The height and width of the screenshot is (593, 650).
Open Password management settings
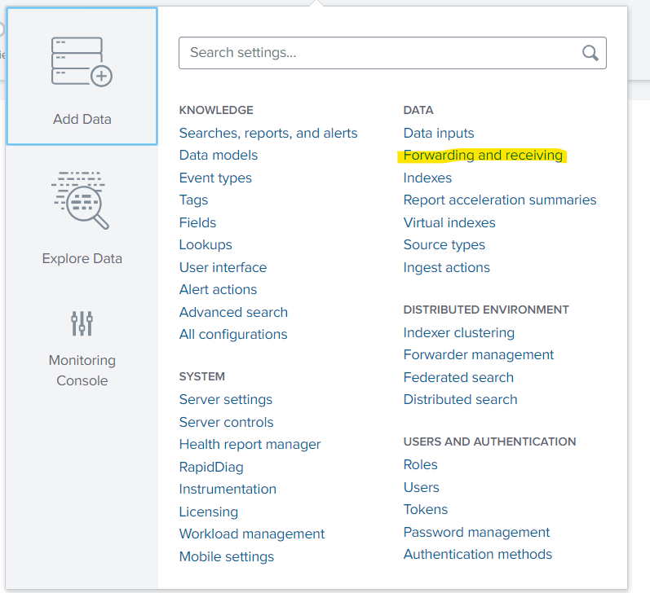476,532
